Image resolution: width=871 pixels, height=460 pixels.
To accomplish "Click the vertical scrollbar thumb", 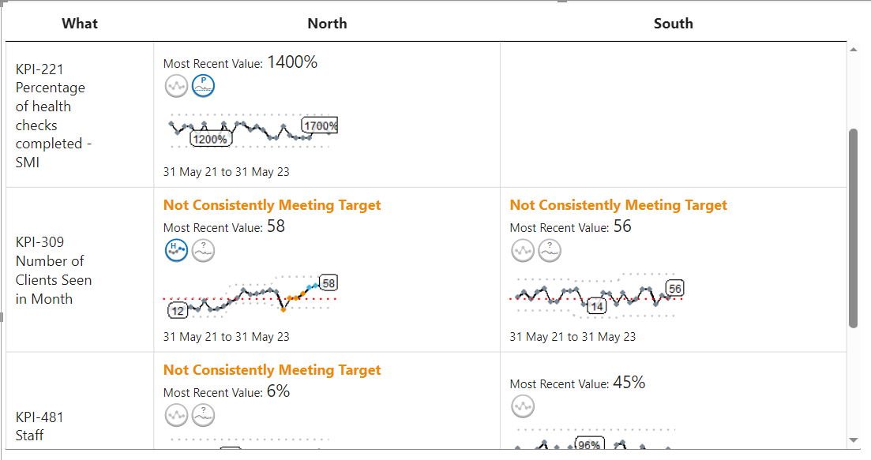I will click(853, 229).
